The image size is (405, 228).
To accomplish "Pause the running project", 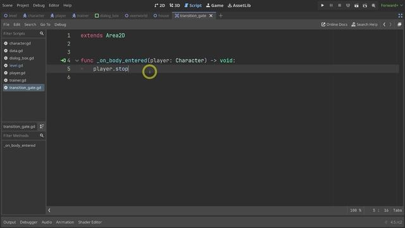I will coord(331,5).
